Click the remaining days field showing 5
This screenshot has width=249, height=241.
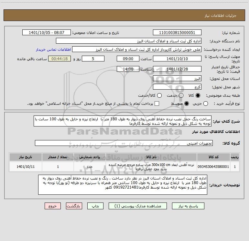(x=93, y=59)
